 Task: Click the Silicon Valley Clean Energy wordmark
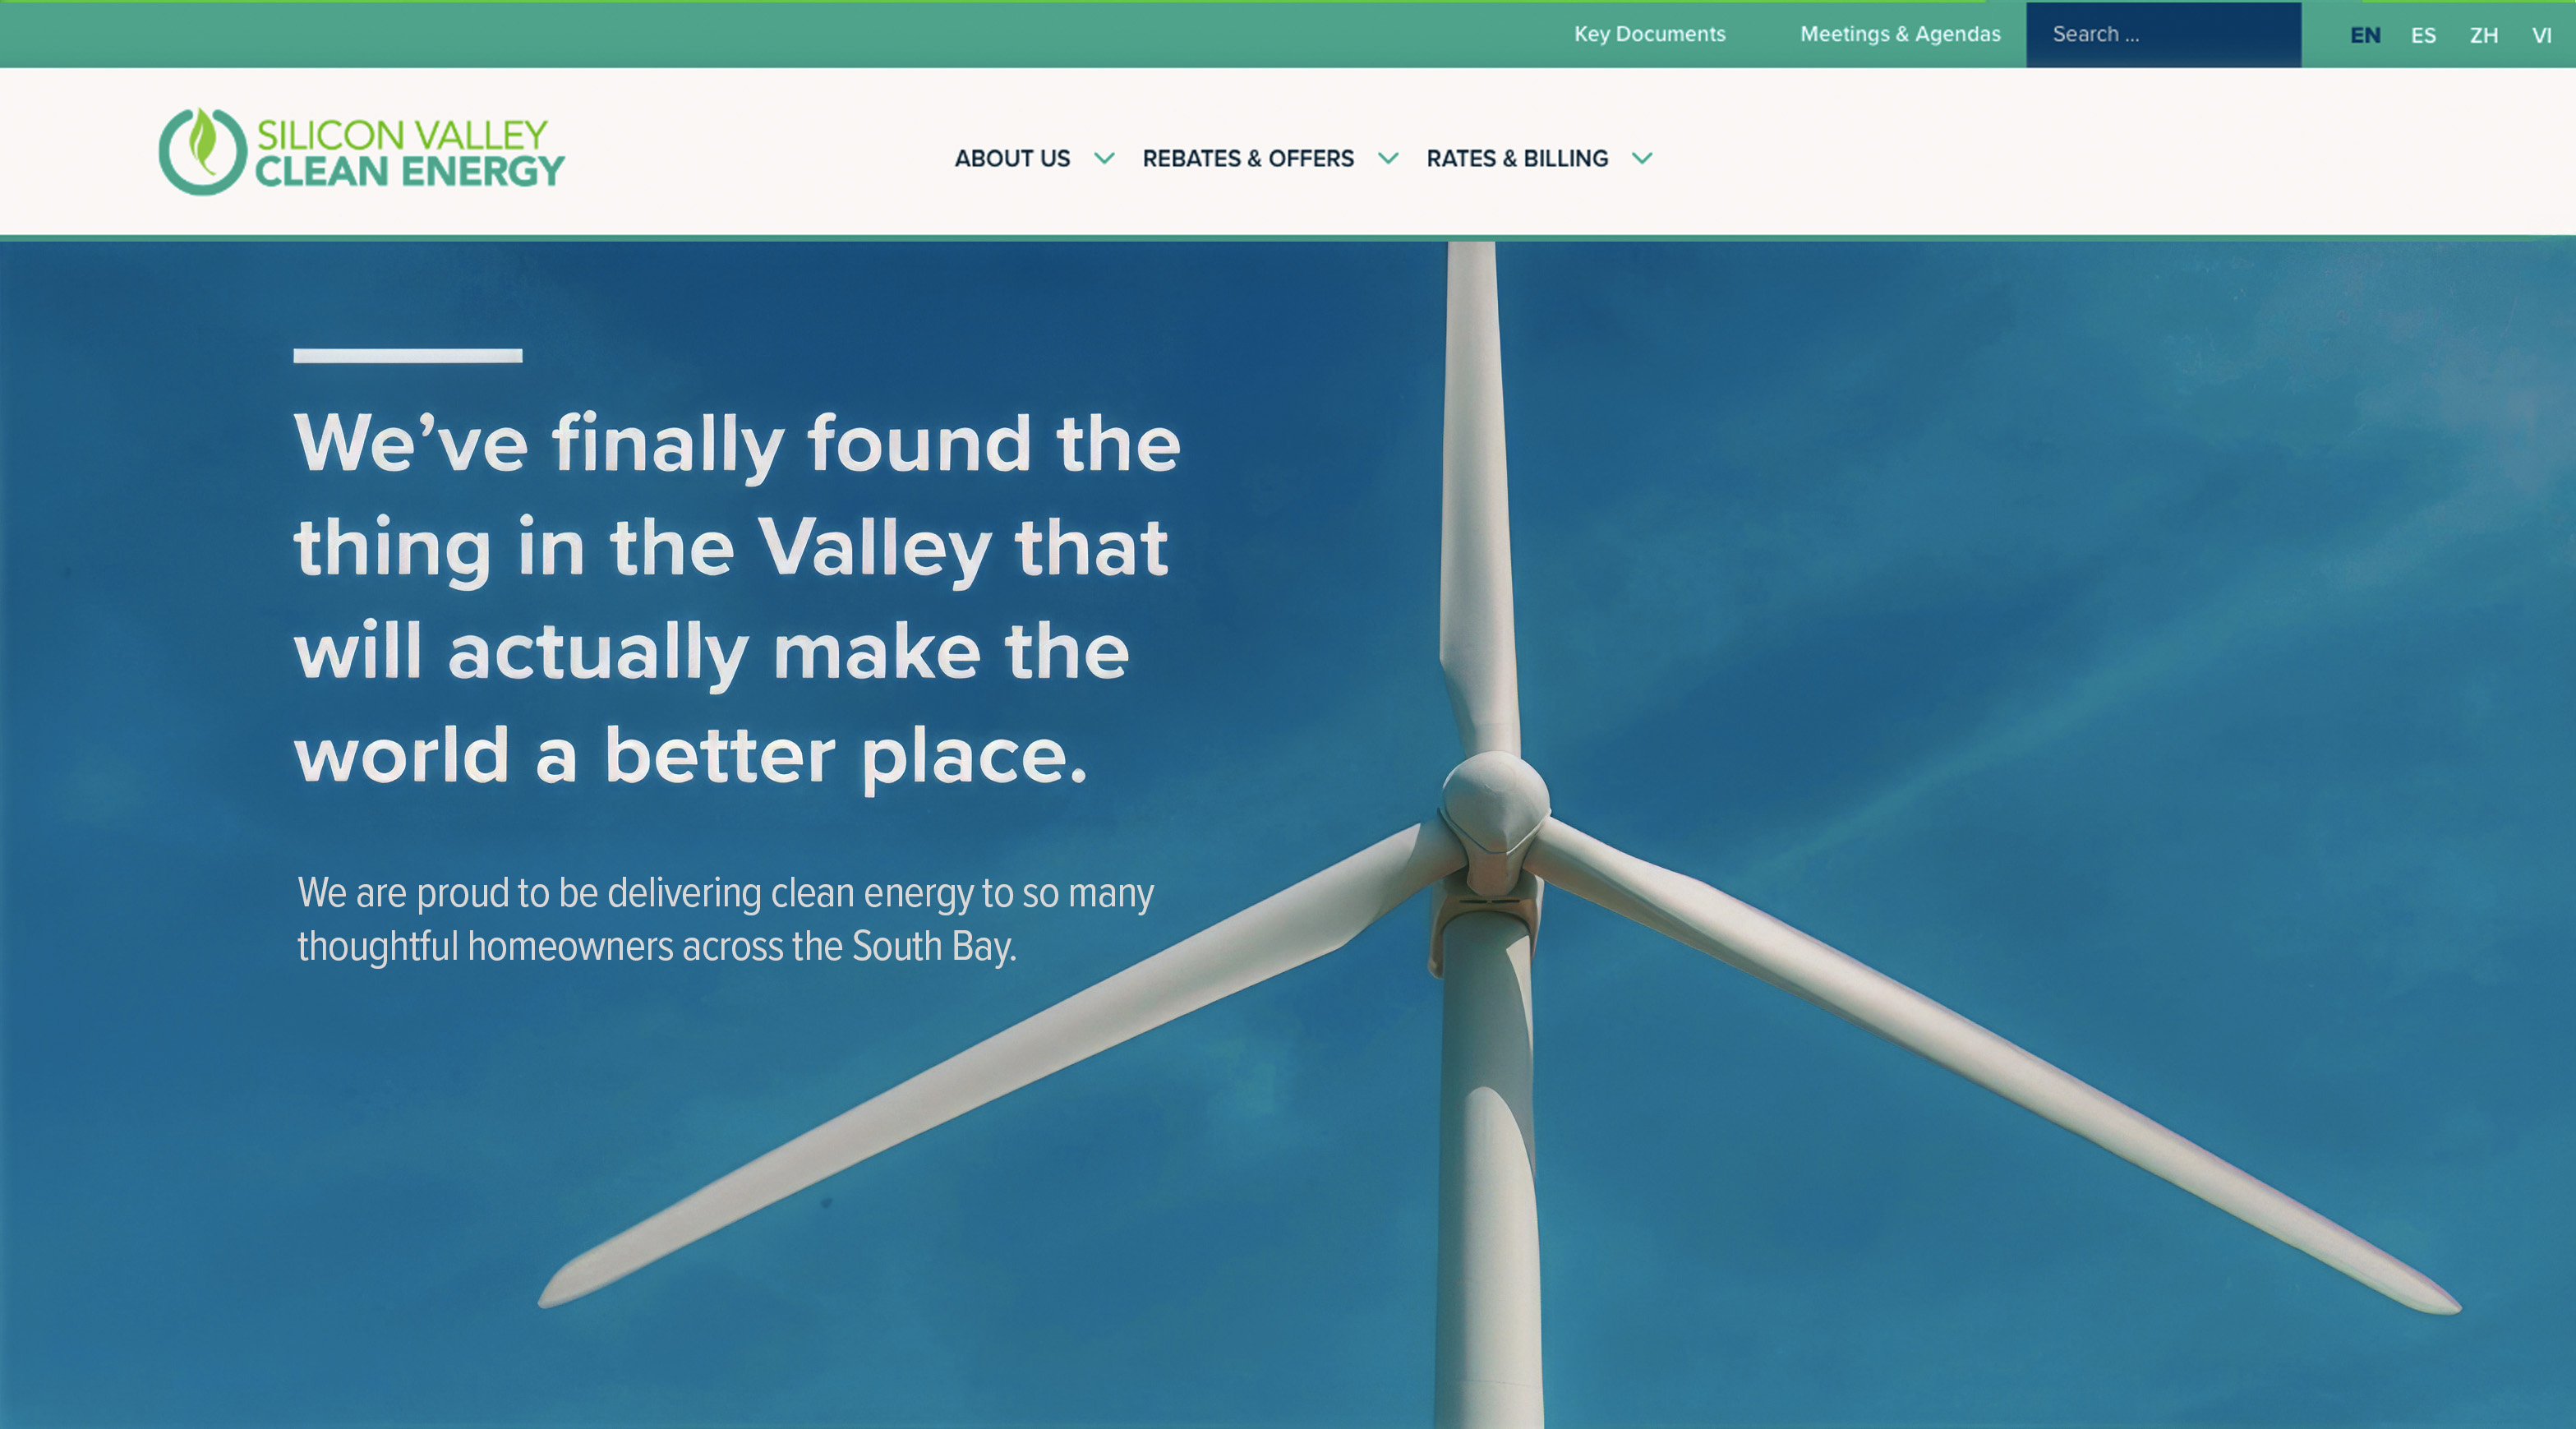point(409,153)
